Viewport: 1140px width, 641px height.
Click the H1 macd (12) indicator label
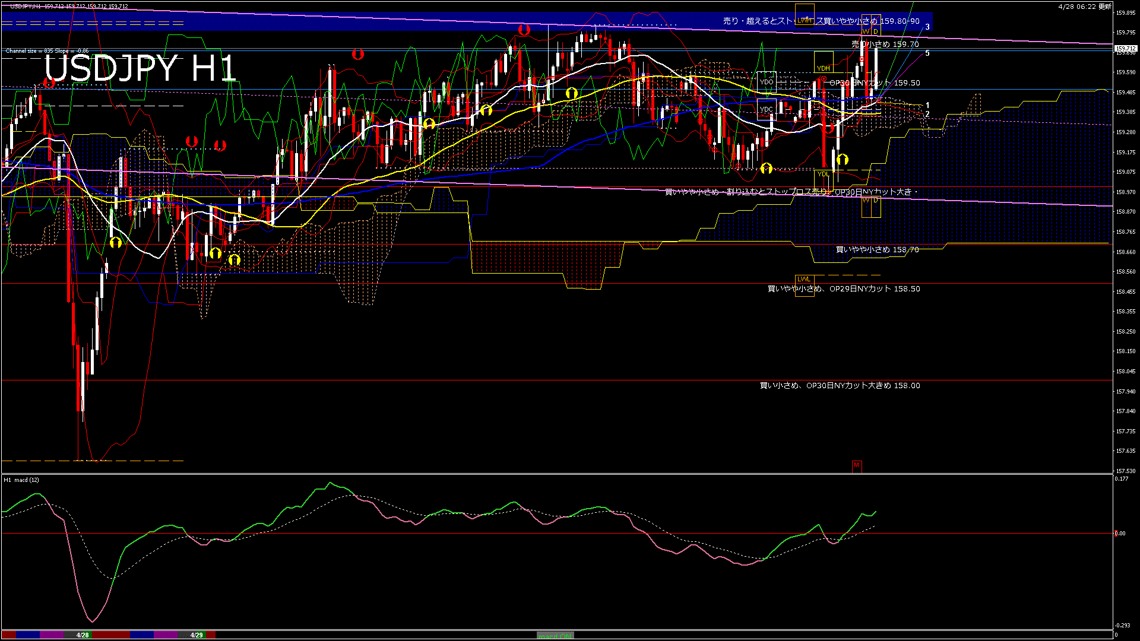tap(21, 480)
